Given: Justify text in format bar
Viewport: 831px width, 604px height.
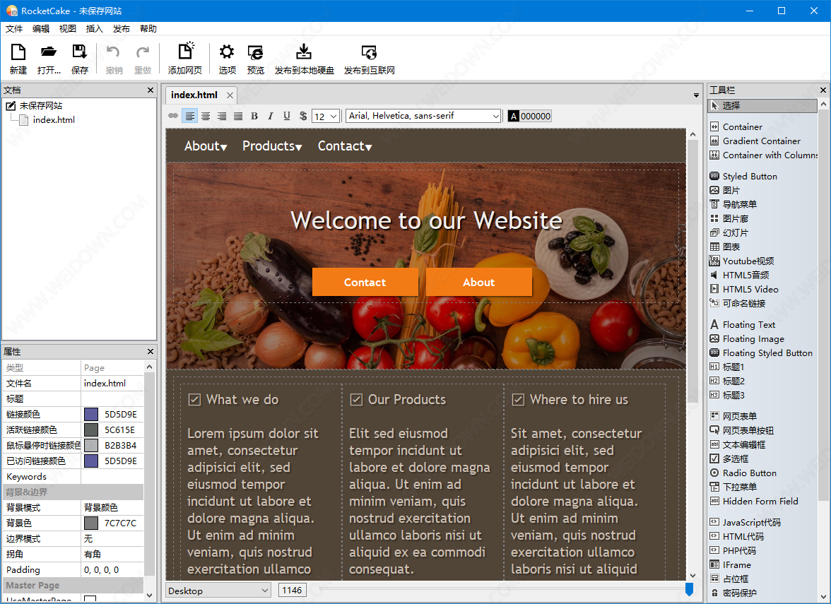Looking at the screenshot, I should click(239, 116).
